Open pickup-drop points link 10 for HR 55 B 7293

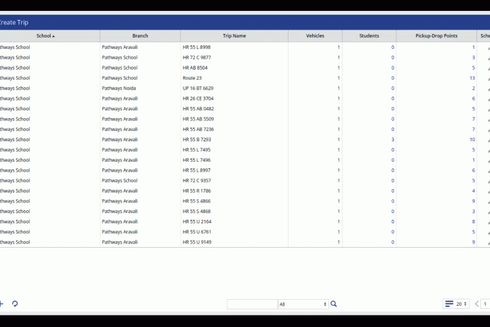pos(472,140)
